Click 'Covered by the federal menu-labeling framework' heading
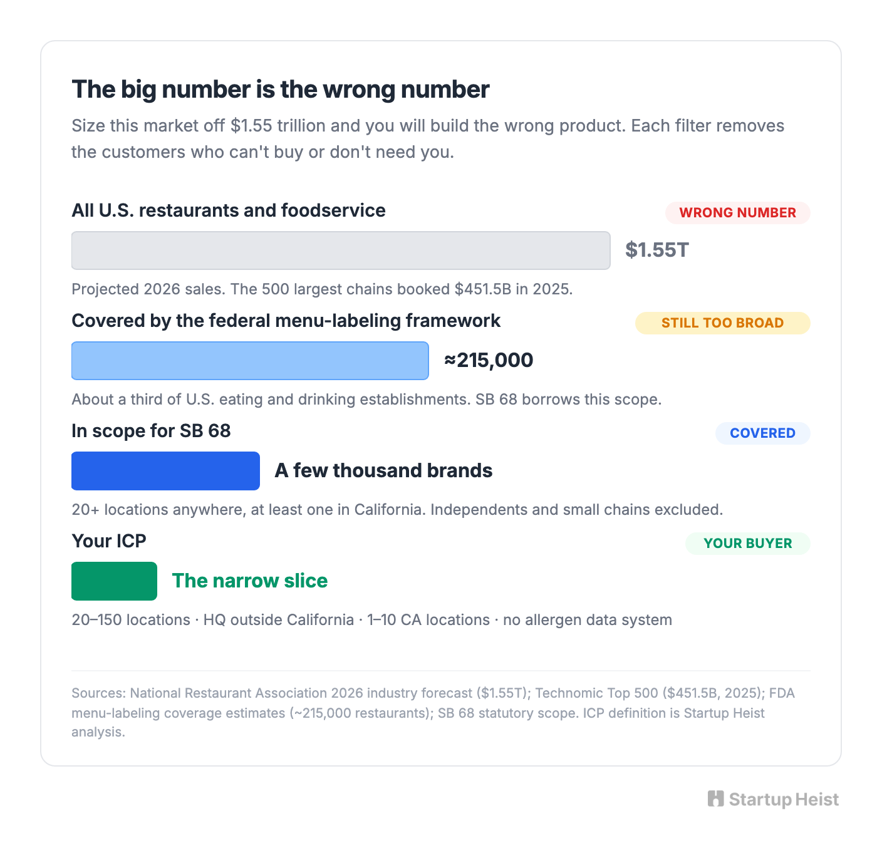 286,321
